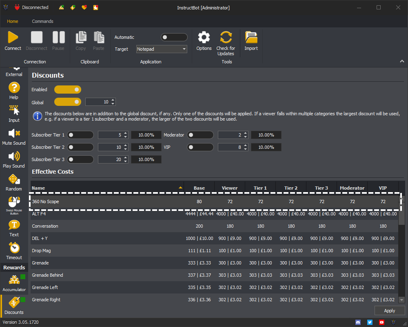Select the Drop Mag row
The height and width of the screenshot is (327, 408).
215,251
